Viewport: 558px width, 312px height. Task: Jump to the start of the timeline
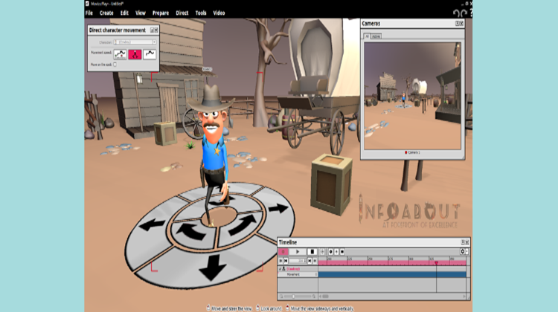point(280,261)
